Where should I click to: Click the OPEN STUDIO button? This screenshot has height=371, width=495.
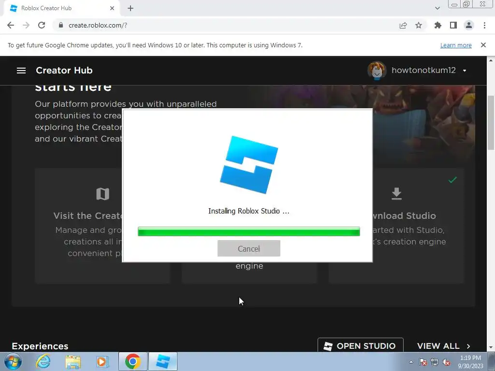360,346
